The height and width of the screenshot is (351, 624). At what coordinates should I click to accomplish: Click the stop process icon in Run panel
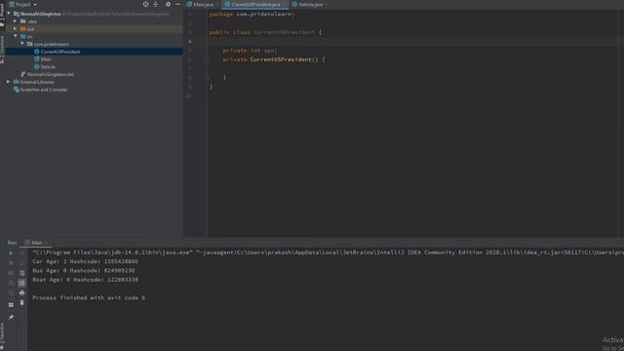click(x=11, y=263)
